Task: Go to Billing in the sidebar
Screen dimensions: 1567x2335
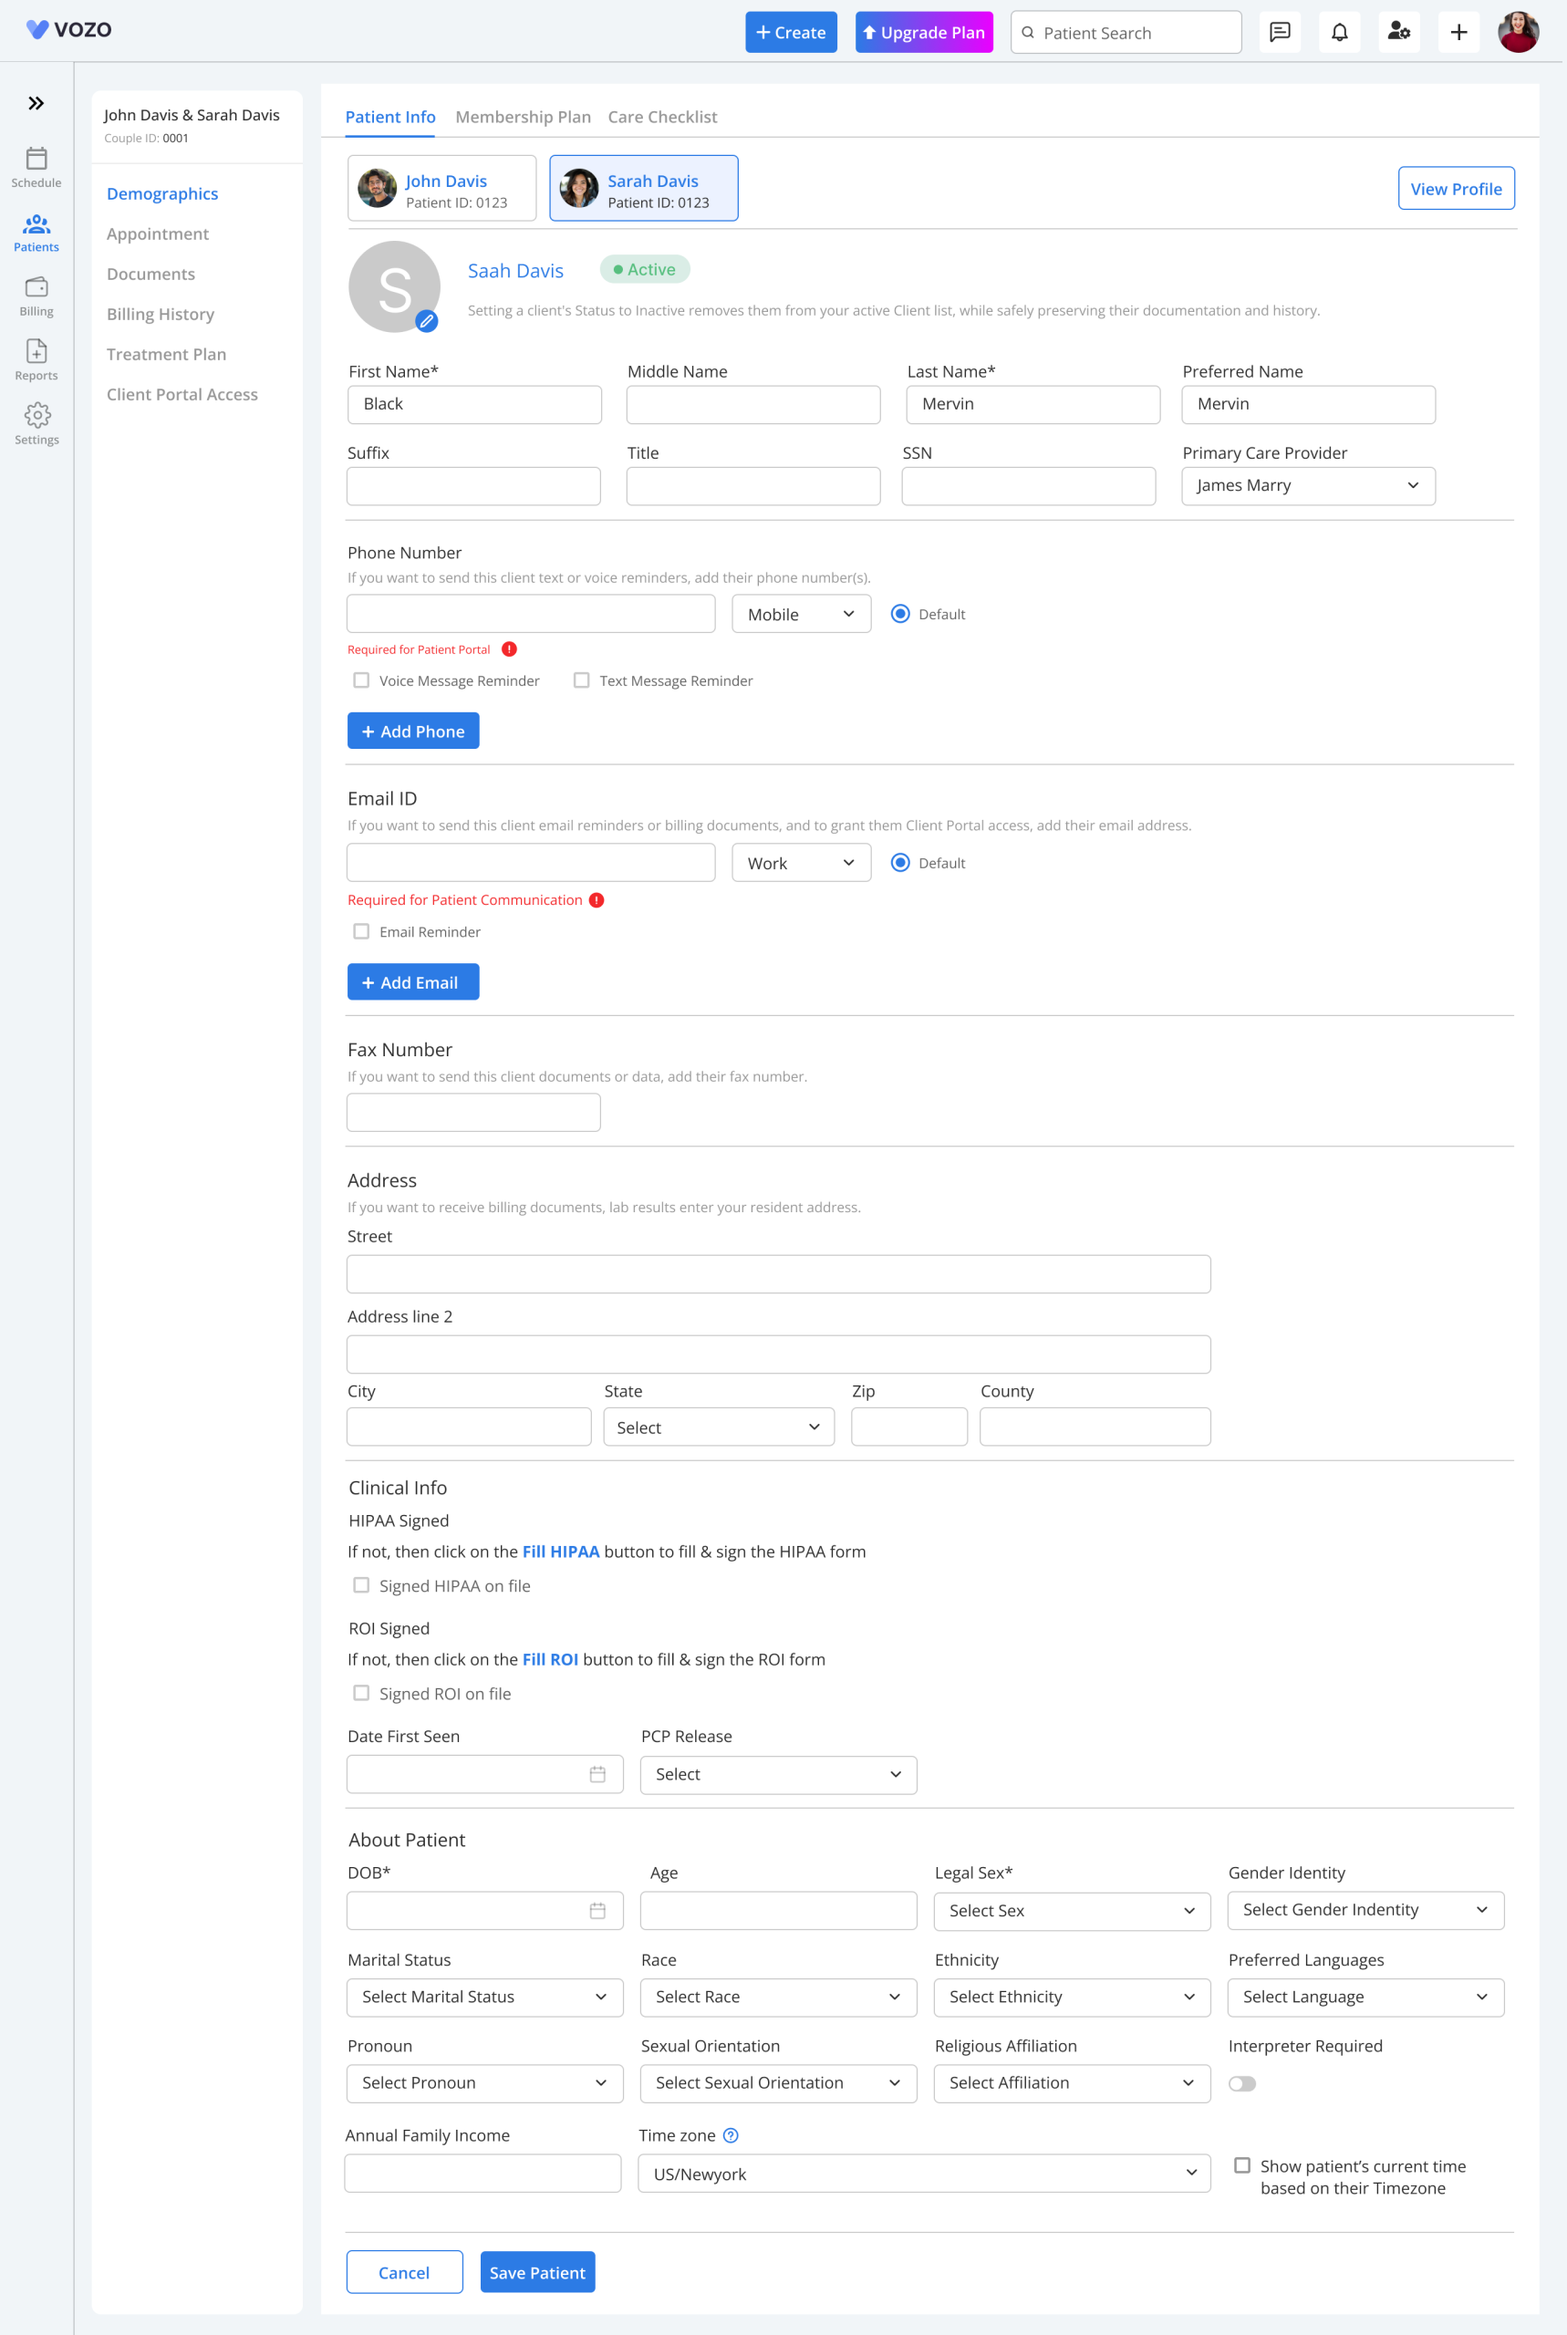Action: (x=36, y=296)
